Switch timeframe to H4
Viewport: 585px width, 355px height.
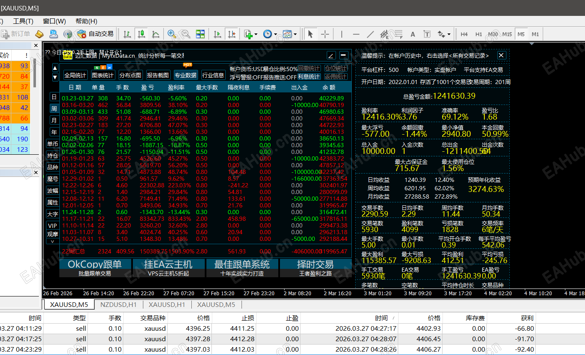(x=464, y=34)
